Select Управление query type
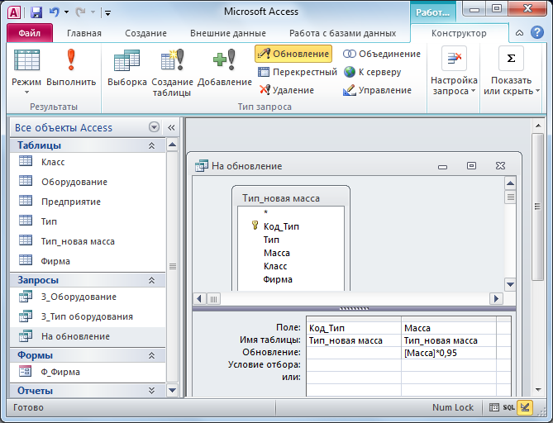553x423 pixels. [x=377, y=90]
